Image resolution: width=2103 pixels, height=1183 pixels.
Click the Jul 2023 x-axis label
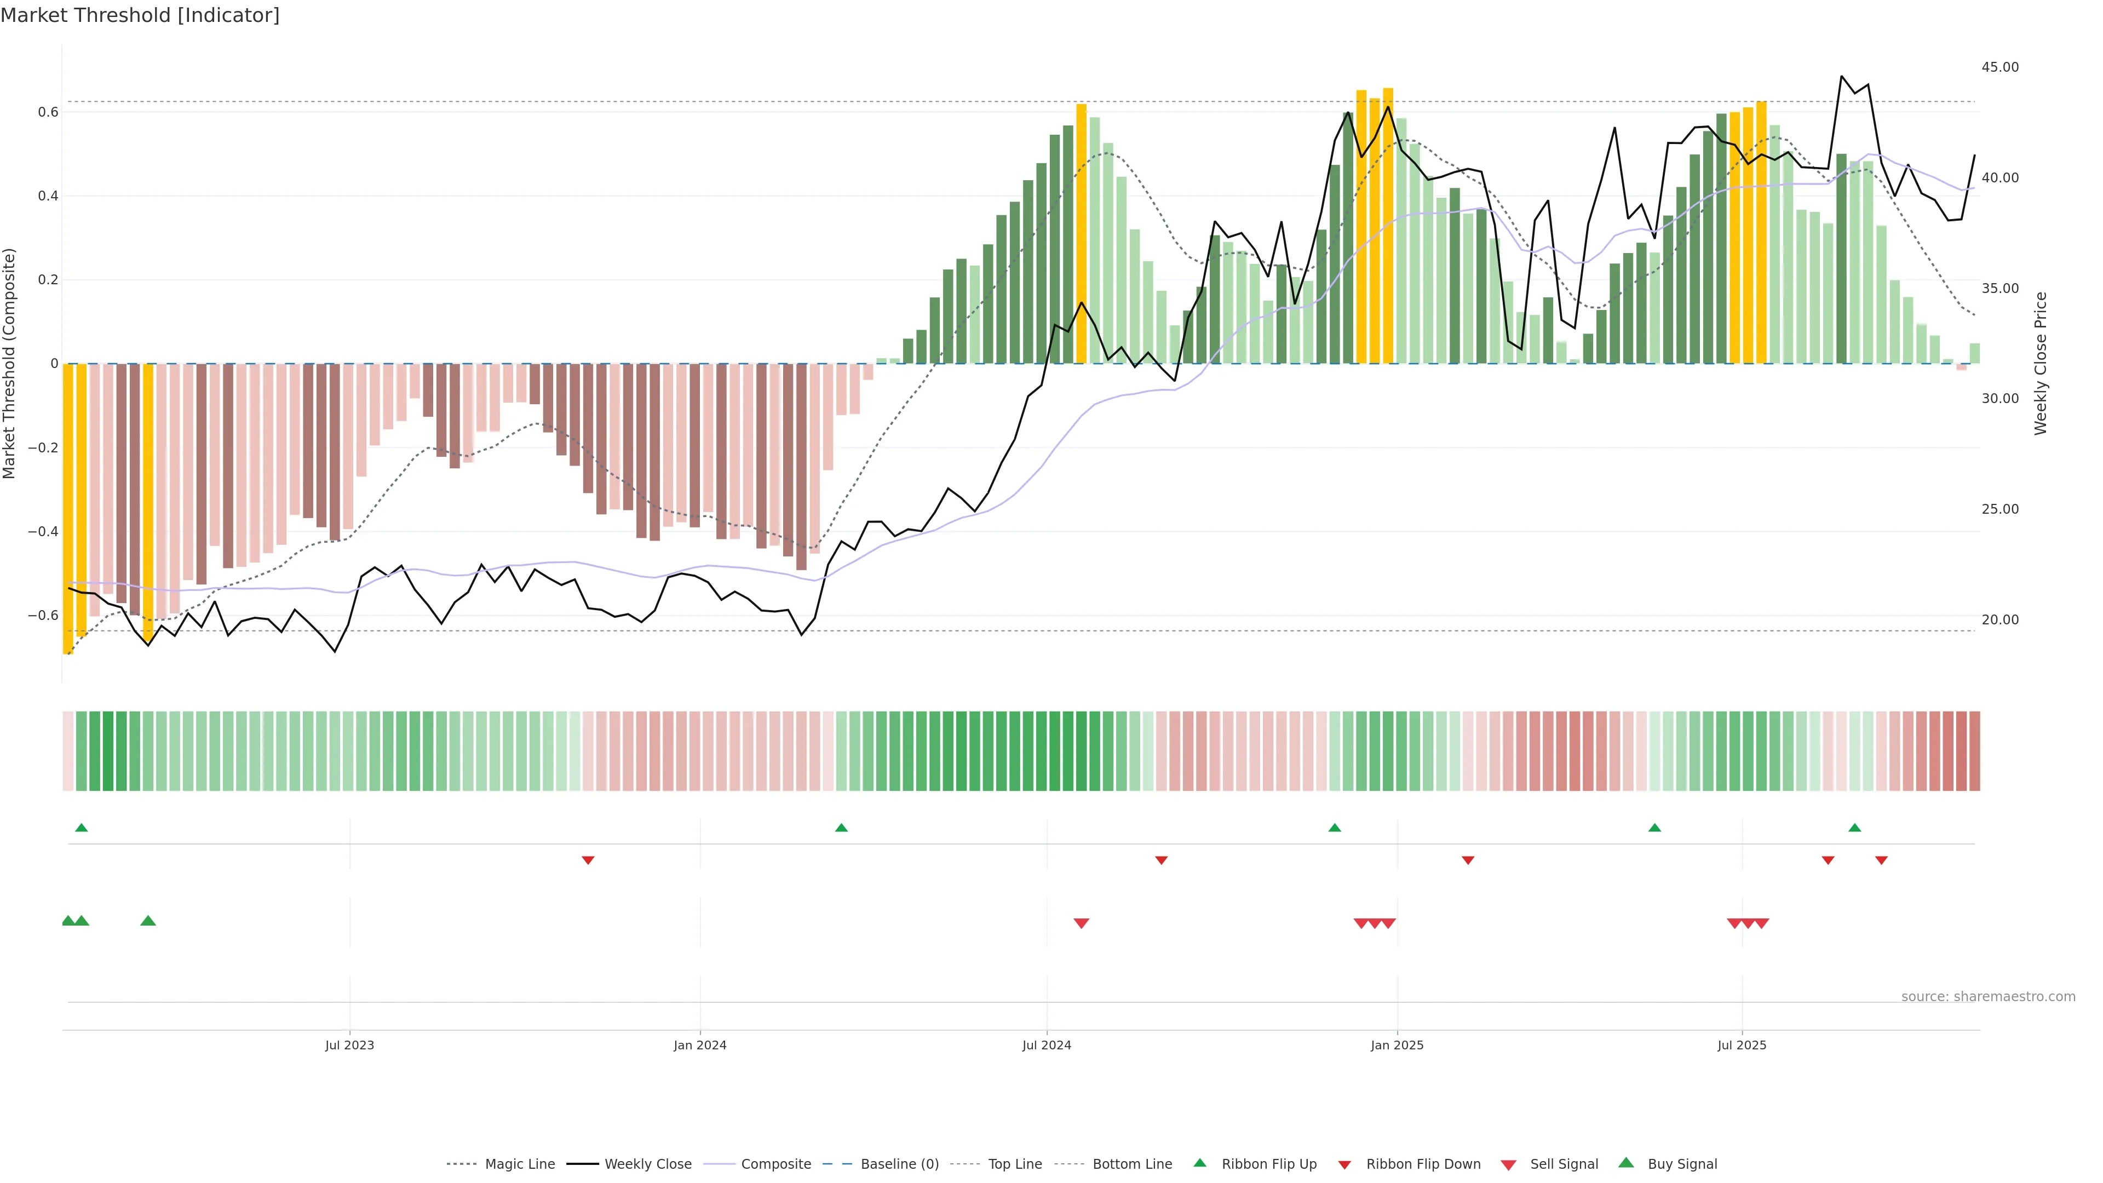click(x=349, y=1045)
